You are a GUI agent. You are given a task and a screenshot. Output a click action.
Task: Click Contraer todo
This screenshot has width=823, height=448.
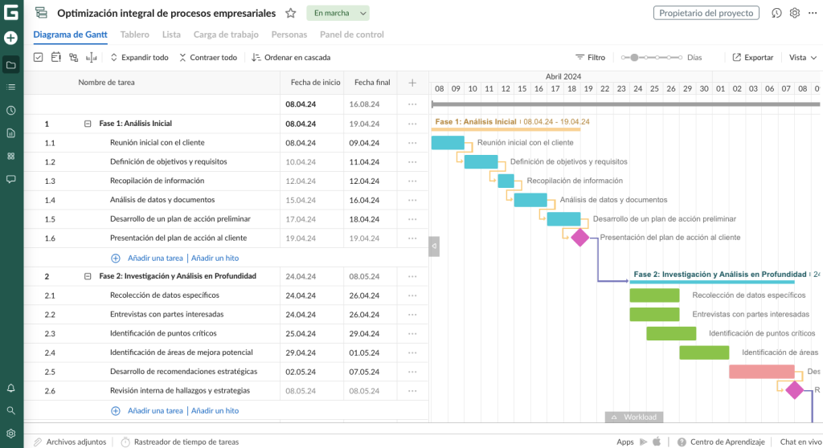click(x=208, y=57)
